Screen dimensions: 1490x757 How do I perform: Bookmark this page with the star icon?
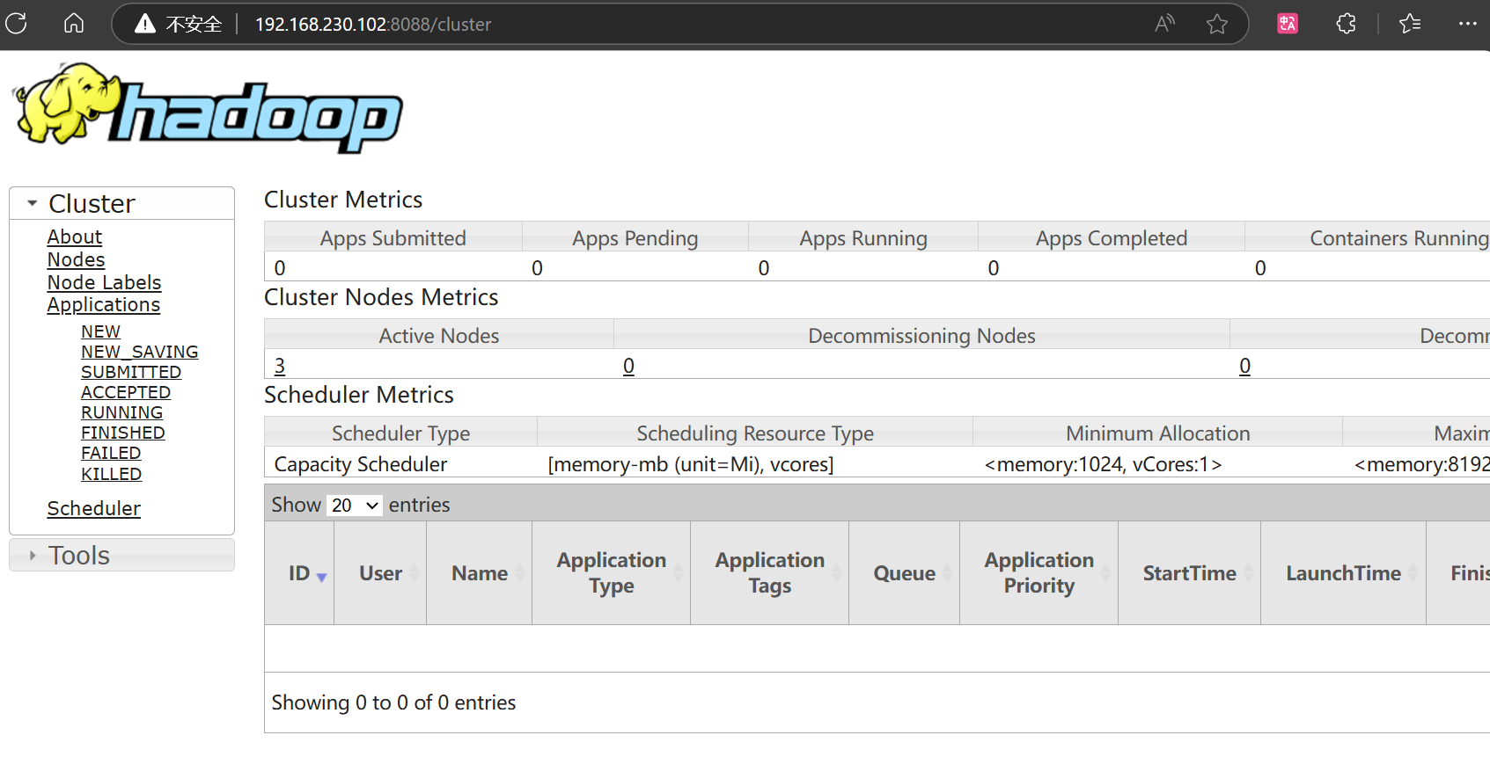point(1217,24)
